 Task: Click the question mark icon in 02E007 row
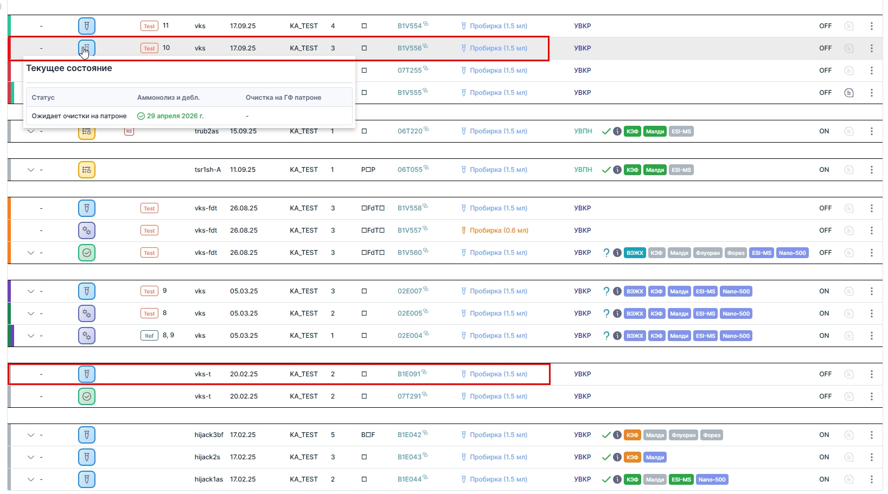click(x=606, y=291)
